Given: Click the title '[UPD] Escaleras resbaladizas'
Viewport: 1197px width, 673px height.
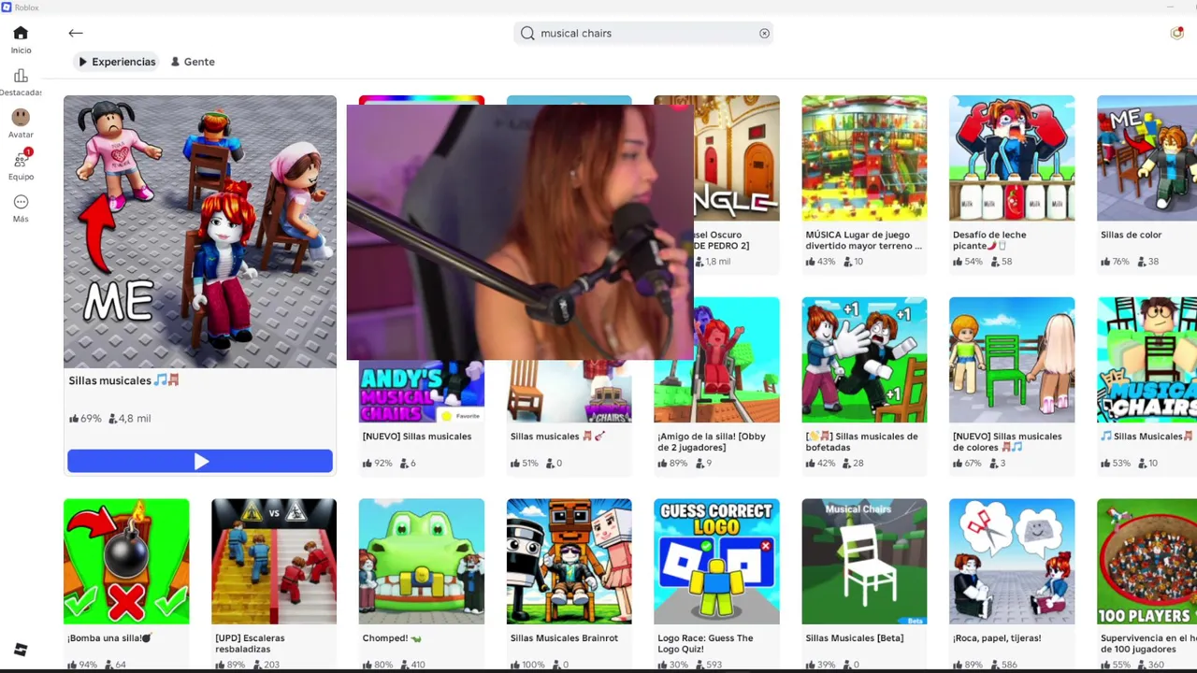Looking at the screenshot, I should tap(250, 644).
